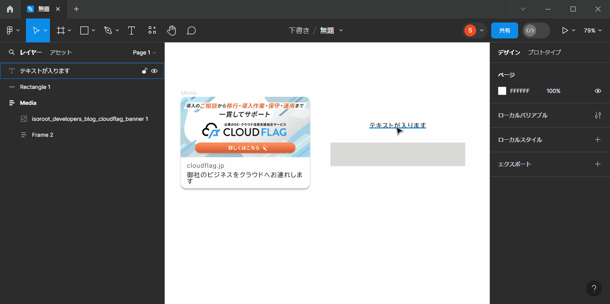Click the Media frame label on canvas
Screen dimensions: 610x304
(x=189, y=93)
